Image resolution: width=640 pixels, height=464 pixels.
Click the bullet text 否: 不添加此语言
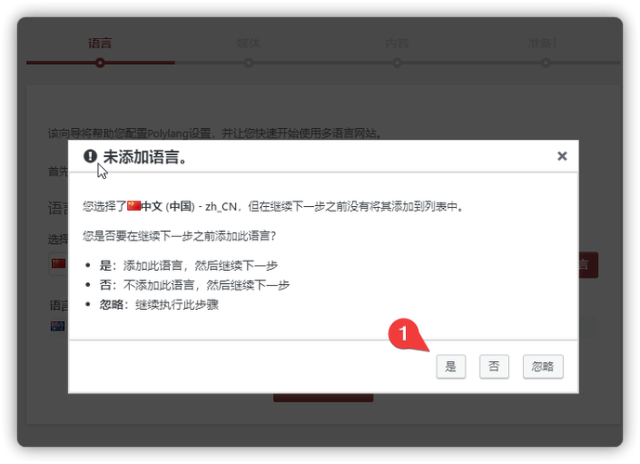click(195, 285)
